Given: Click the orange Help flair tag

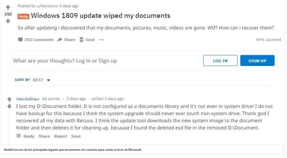Looking at the screenshot, I should point(23,16).
